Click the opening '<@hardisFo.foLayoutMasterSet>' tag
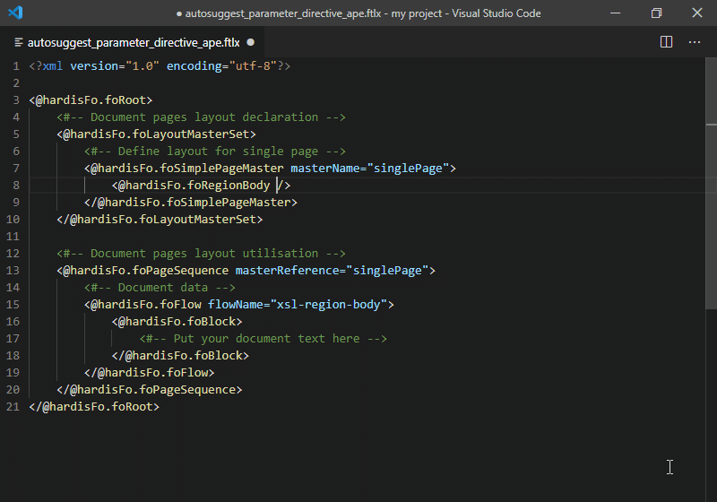 (x=156, y=134)
